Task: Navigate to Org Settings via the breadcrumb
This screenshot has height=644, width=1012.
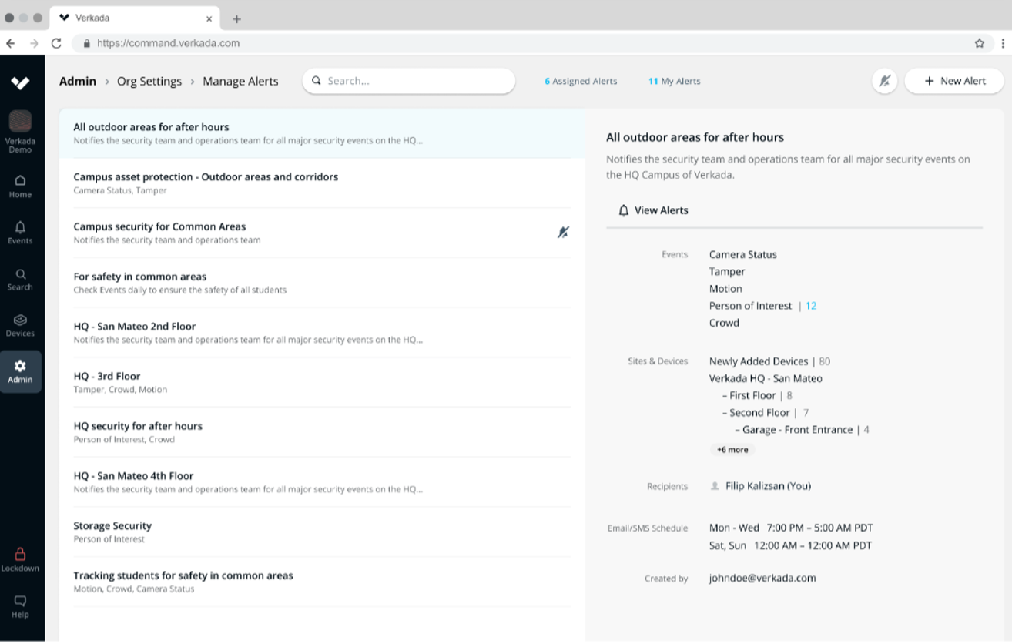Action: [x=149, y=81]
